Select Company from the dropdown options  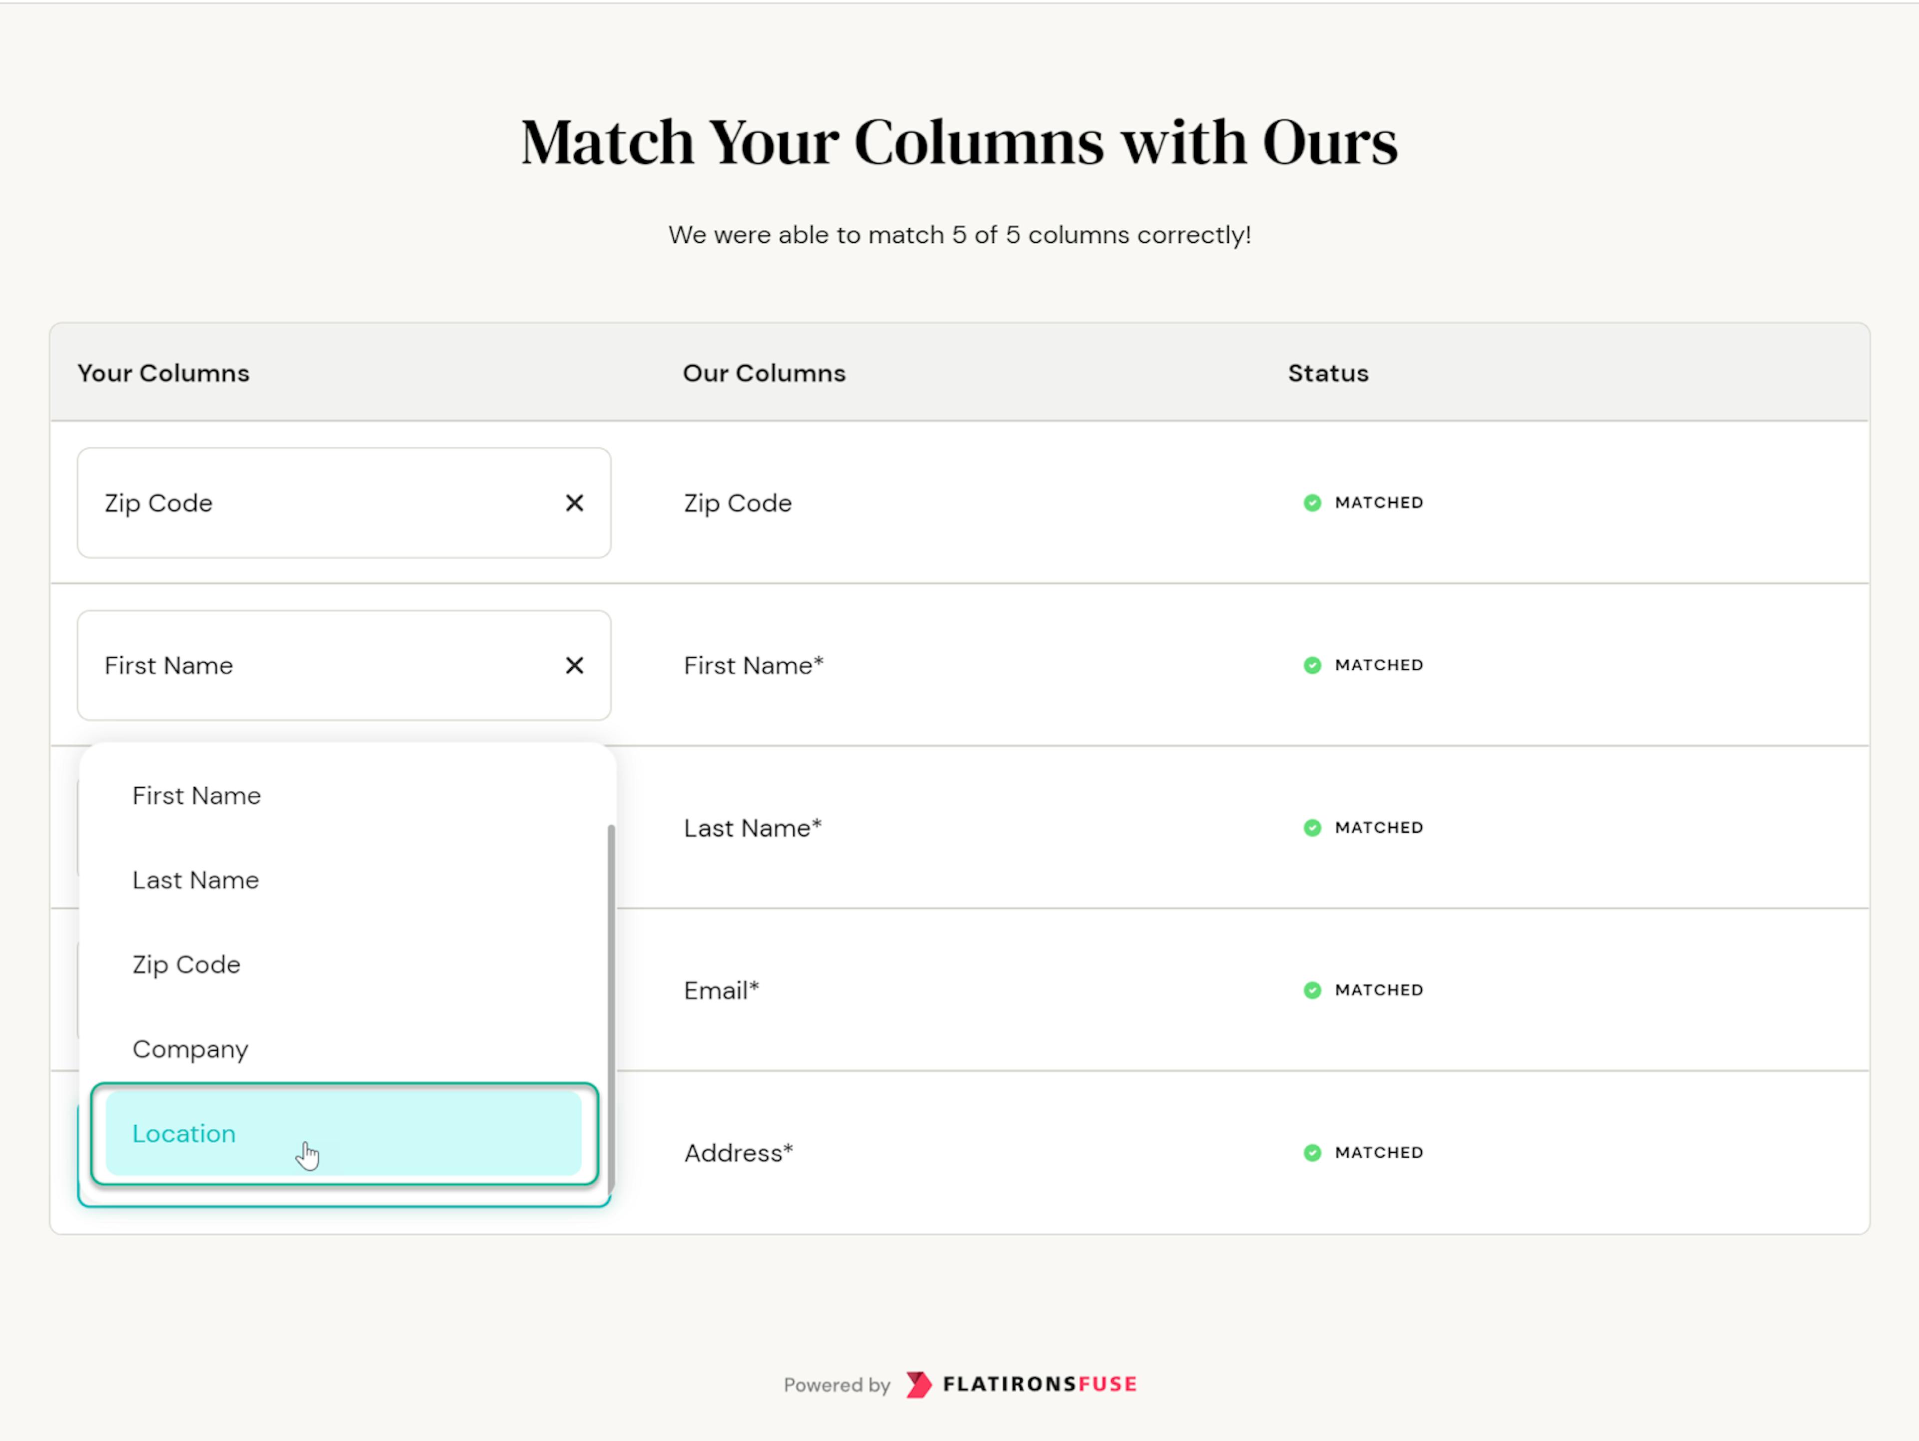(191, 1049)
